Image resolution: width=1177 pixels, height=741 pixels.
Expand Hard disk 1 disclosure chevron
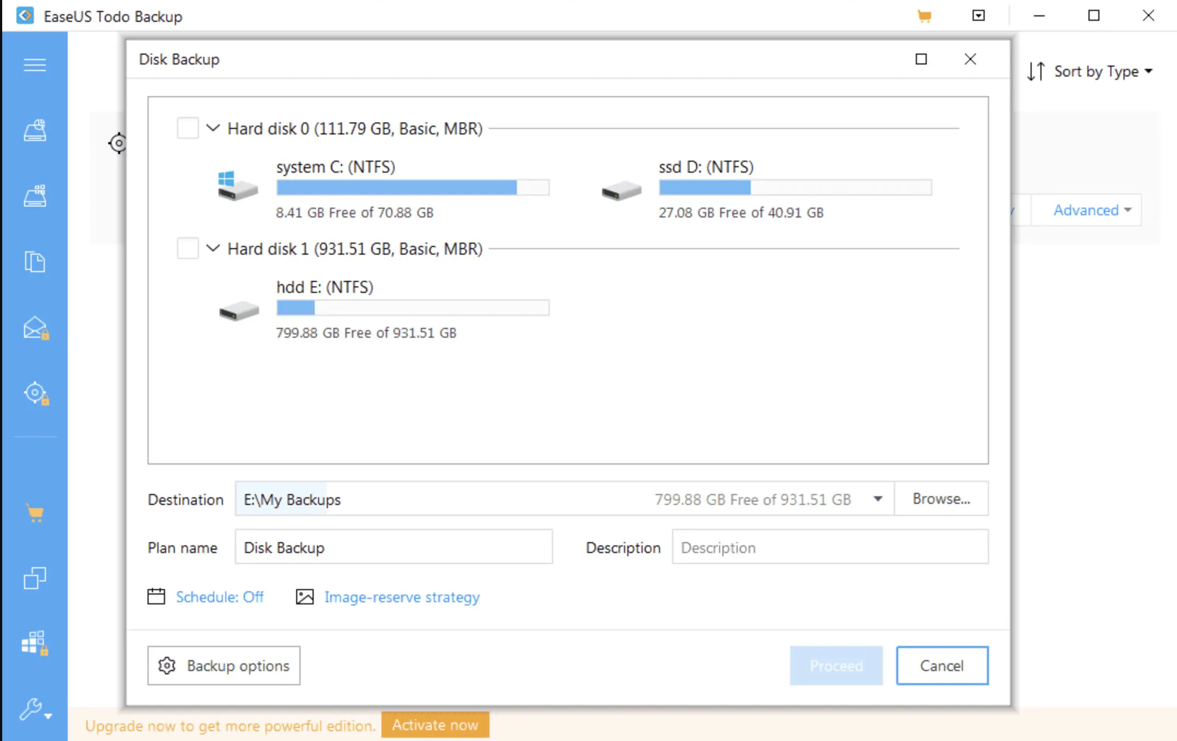click(213, 249)
